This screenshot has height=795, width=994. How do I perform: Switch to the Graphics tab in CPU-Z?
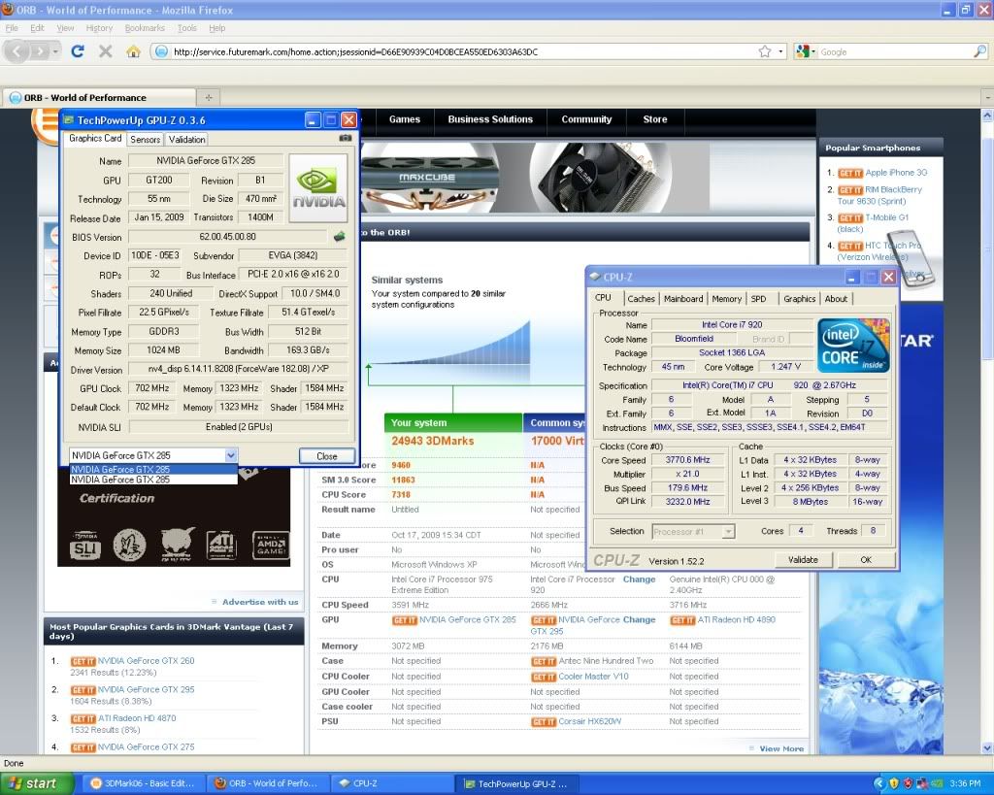pyautogui.click(x=800, y=299)
